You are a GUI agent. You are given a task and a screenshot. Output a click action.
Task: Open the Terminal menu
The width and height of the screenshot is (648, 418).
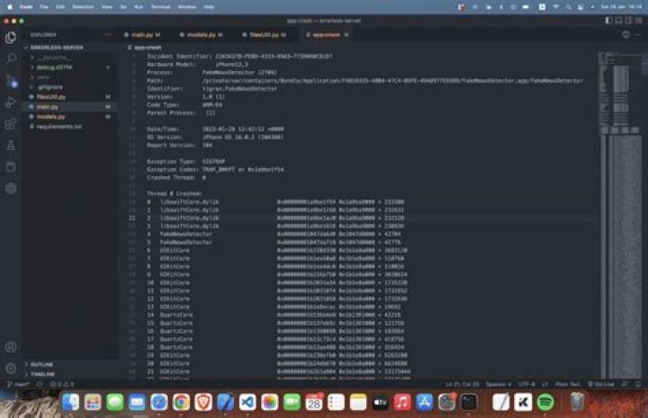(x=161, y=7)
